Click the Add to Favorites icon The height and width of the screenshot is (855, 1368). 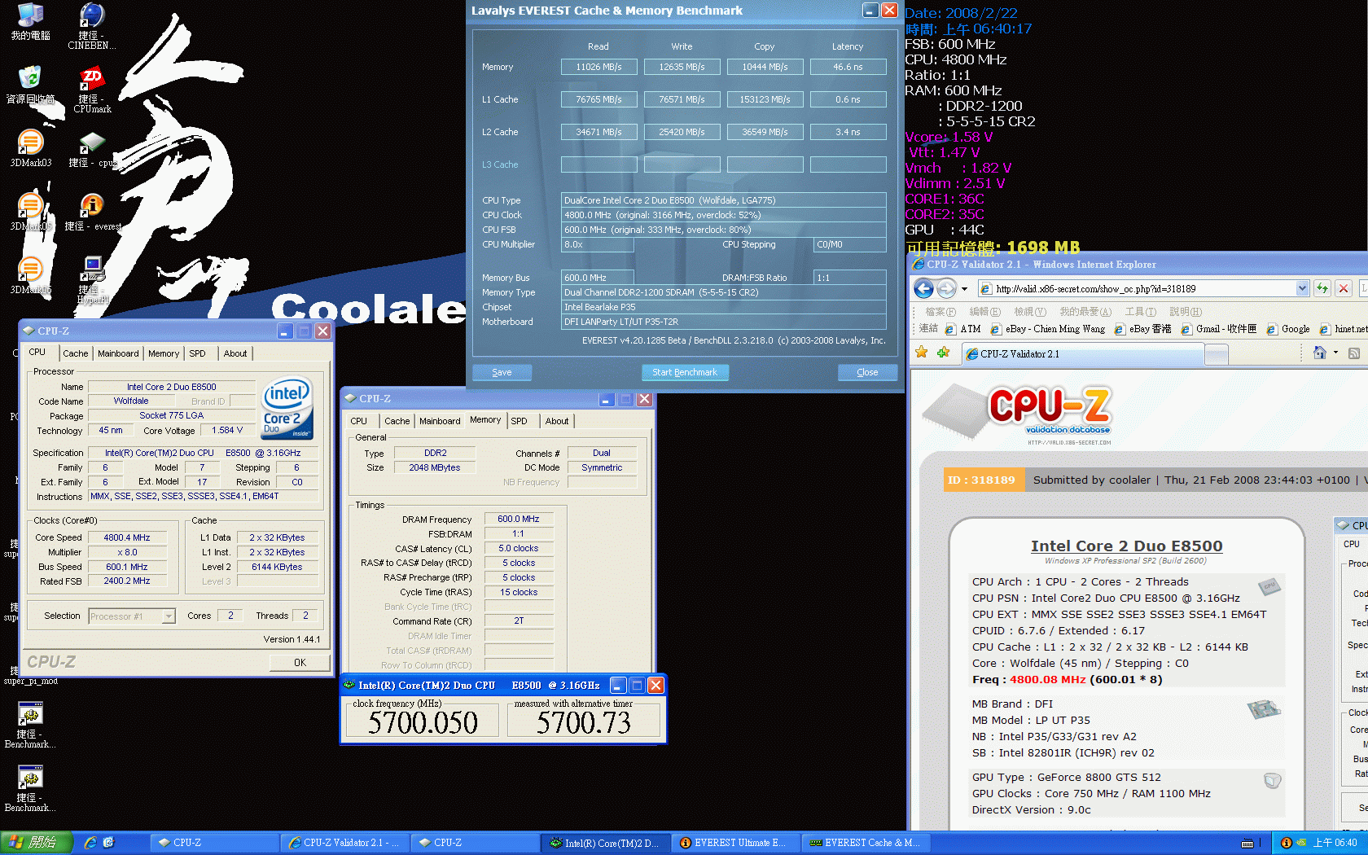point(943,353)
